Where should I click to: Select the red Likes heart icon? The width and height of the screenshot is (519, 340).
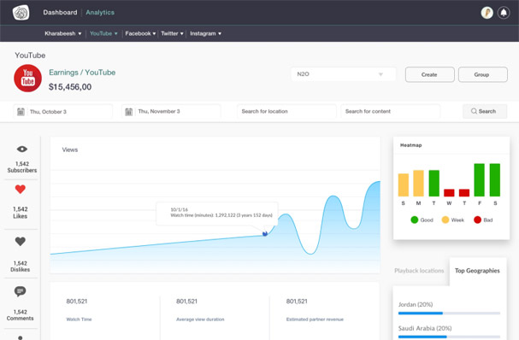pyautogui.click(x=21, y=190)
